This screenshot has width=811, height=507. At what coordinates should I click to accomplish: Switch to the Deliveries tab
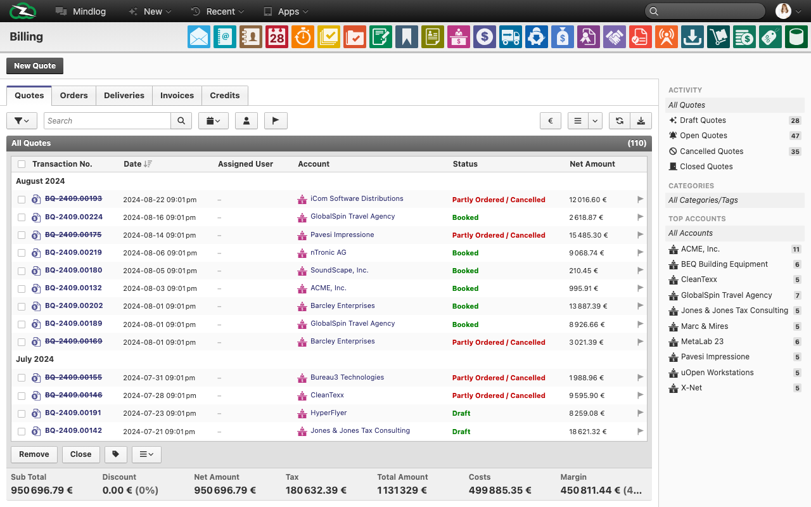pyautogui.click(x=124, y=96)
